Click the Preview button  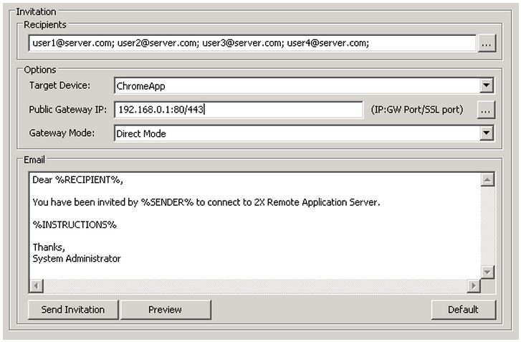[x=166, y=310]
